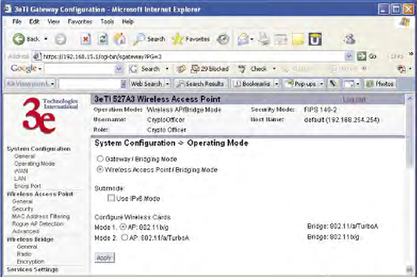The height and width of the screenshot is (277, 417).
Task: Click the Google toolbar Search button
Action: pos(145,69)
